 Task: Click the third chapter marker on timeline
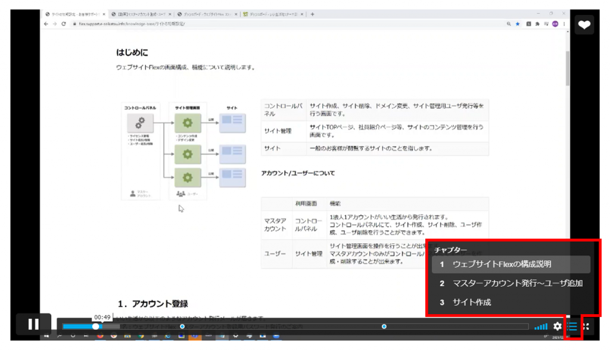click(384, 326)
